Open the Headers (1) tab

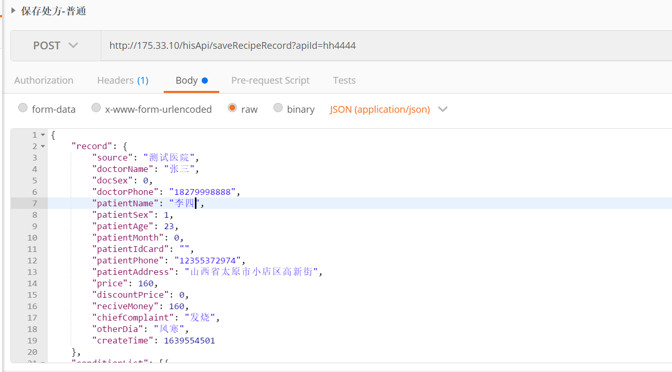(123, 80)
